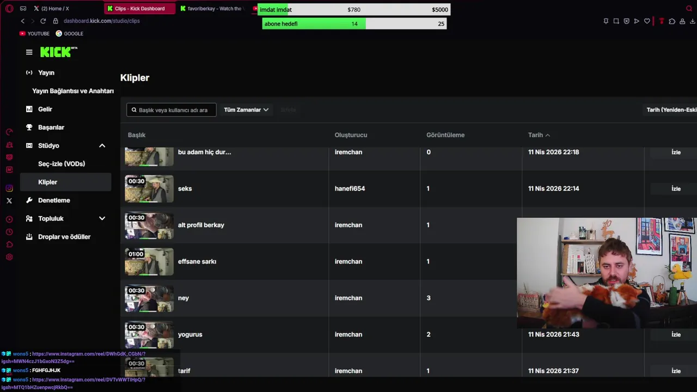Open the 'effsane sarkı' clip thumbnail

point(149,262)
